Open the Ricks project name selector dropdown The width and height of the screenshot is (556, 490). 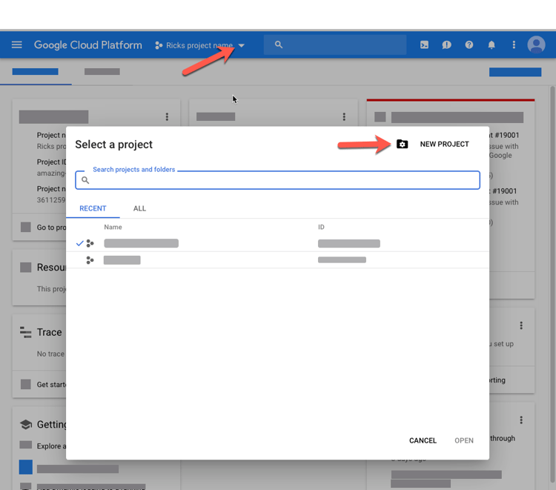point(199,45)
